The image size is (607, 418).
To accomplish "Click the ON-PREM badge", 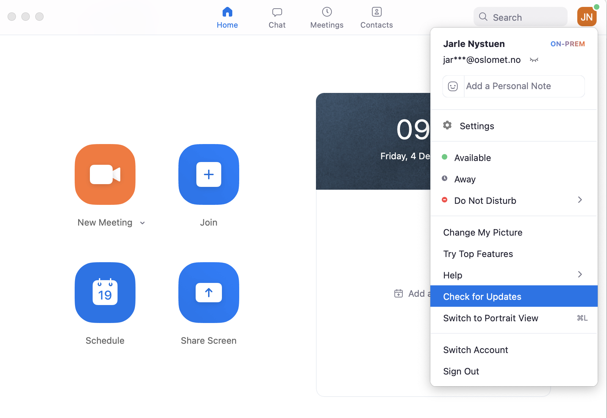I will coord(568,44).
